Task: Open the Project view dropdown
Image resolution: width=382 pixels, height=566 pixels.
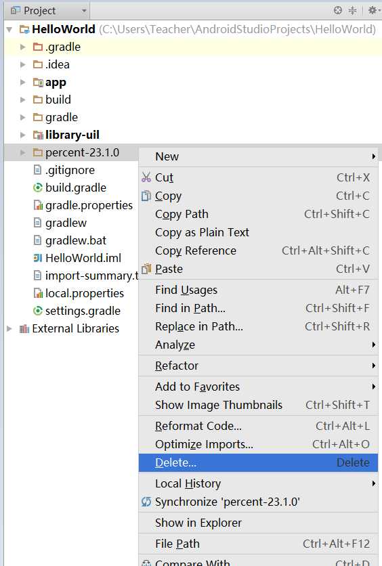Action: [x=49, y=10]
